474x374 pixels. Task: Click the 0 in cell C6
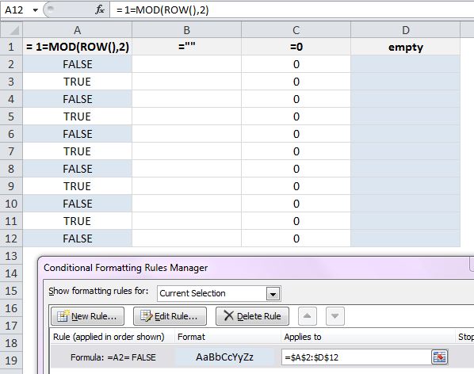pyautogui.click(x=296, y=134)
